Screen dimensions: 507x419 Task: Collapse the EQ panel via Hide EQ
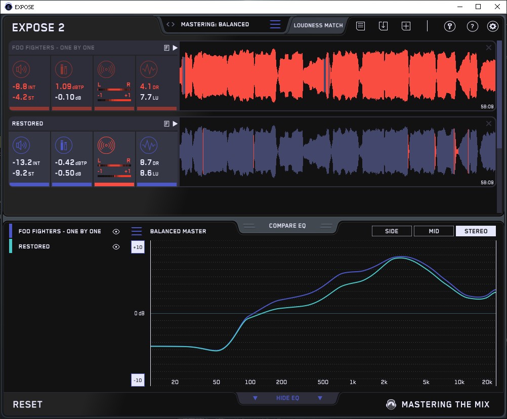pos(287,398)
